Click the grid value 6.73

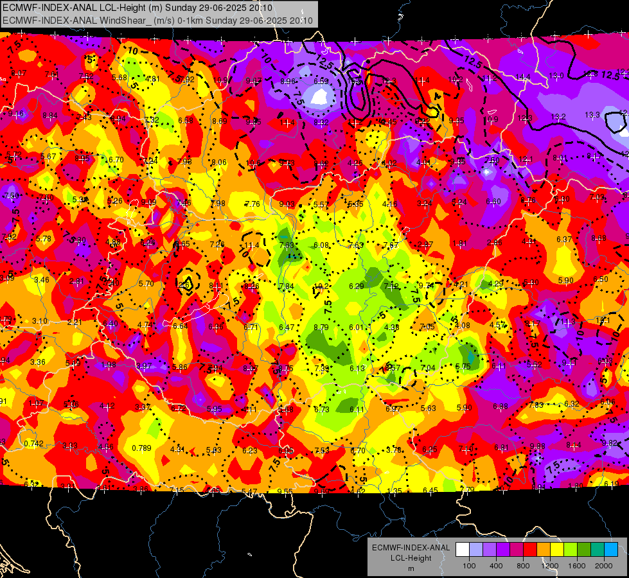point(322,410)
